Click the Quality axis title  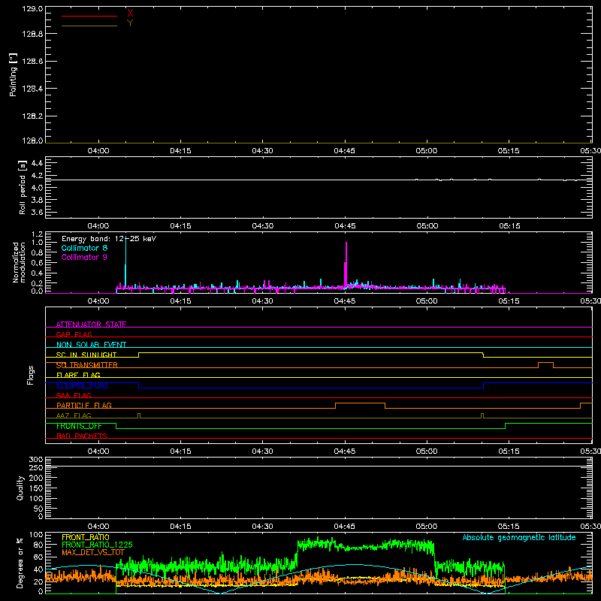20,488
